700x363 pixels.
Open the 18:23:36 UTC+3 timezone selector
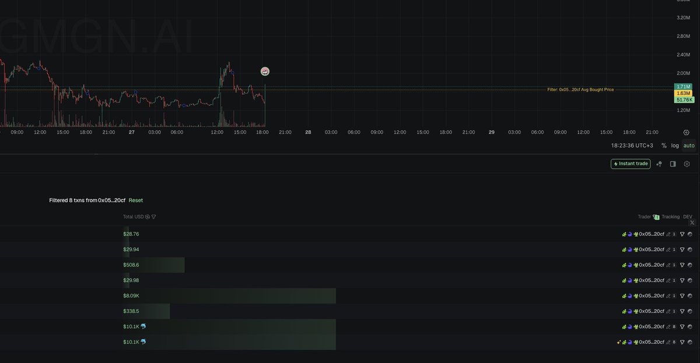[633, 146]
